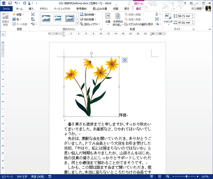The height and width of the screenshot is (179, 213).
Task: Switch to the Home (ホーム) tab
Action: click(19, 9)
